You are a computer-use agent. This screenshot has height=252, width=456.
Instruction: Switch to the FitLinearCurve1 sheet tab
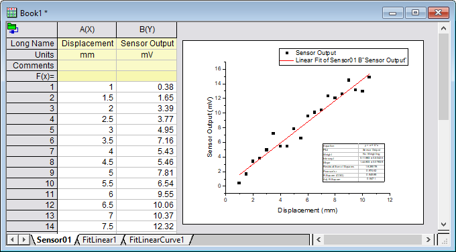pos(157,240)
